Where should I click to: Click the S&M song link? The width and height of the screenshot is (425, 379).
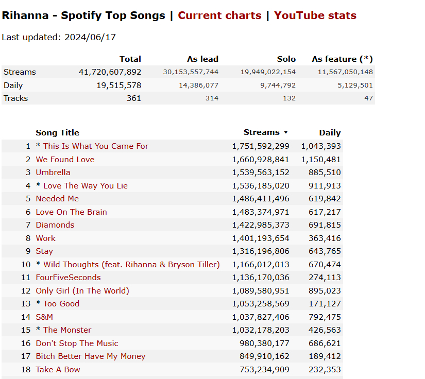click(x=44, y=317)
